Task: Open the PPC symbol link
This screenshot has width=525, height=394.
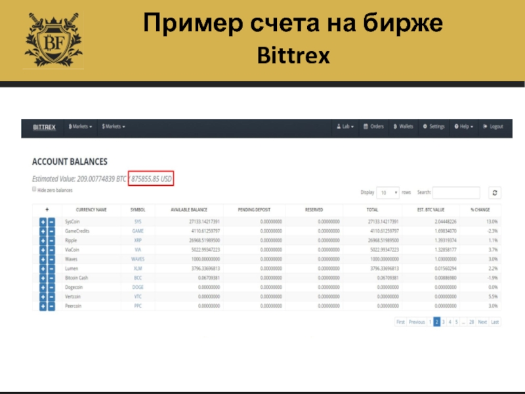Action: [138, 306]
